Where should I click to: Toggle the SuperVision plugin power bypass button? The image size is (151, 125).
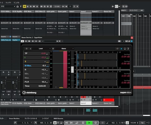click(x=22, y=41)
